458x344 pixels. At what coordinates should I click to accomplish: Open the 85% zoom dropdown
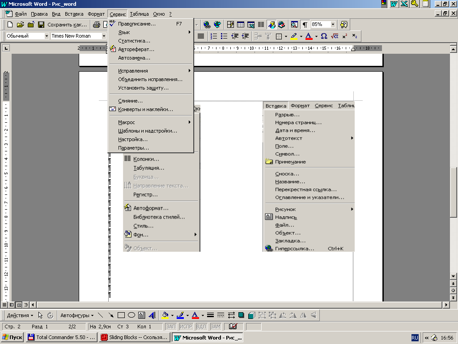click(333, 24)
